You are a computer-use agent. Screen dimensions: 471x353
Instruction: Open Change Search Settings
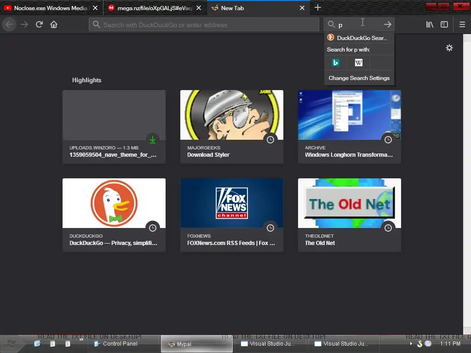pyautogui.click(x=359, y=78)
